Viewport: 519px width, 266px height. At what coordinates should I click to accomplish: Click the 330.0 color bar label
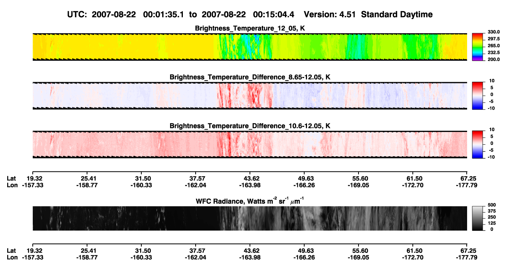pyautogui.click(x=494, y=32)
